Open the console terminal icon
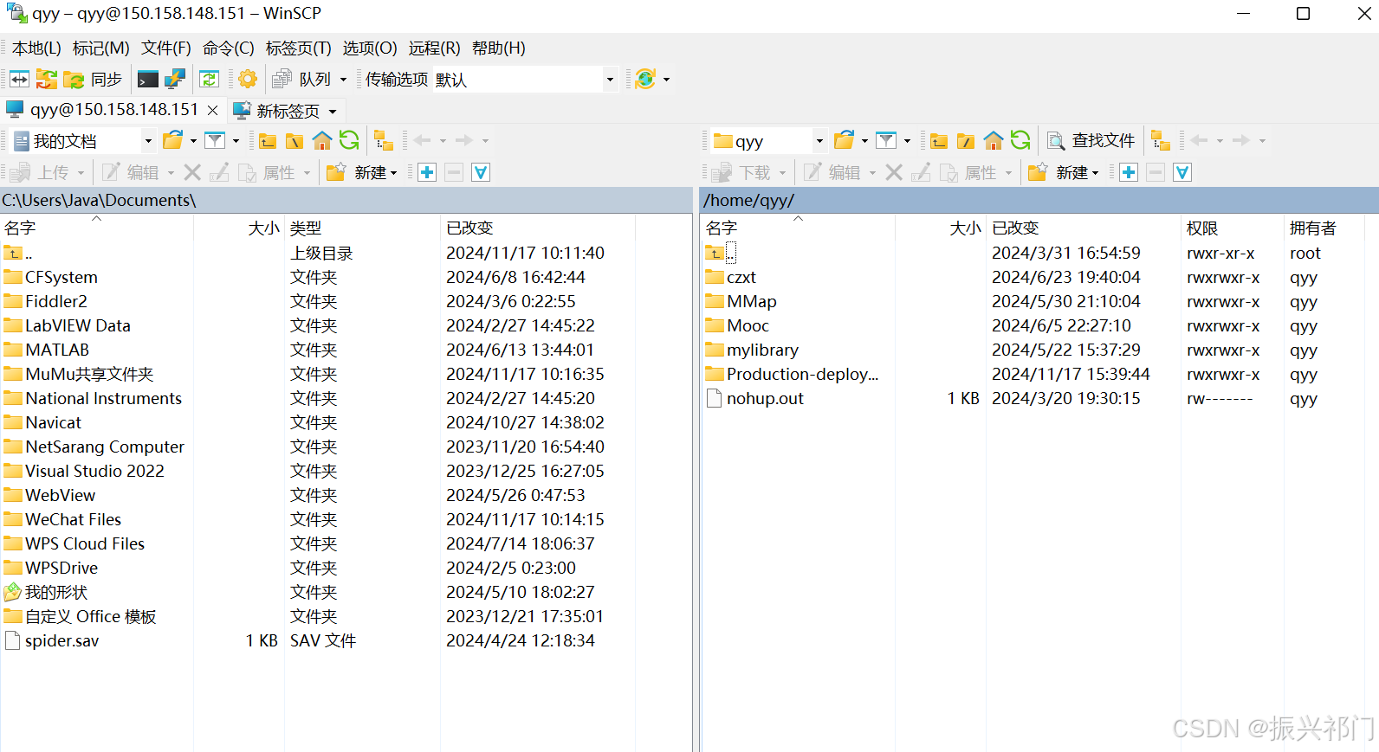This screenshot has height=752, width=1379. click(x=148, y=80)
